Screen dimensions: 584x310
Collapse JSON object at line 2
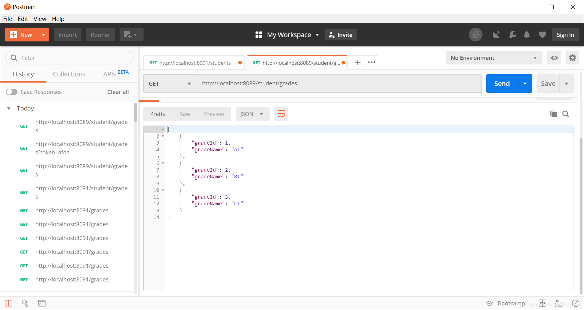click(x=163, y=136)
